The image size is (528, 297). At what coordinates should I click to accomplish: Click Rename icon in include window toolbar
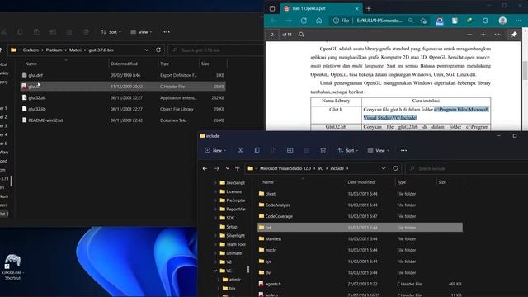tap(290, 150)
